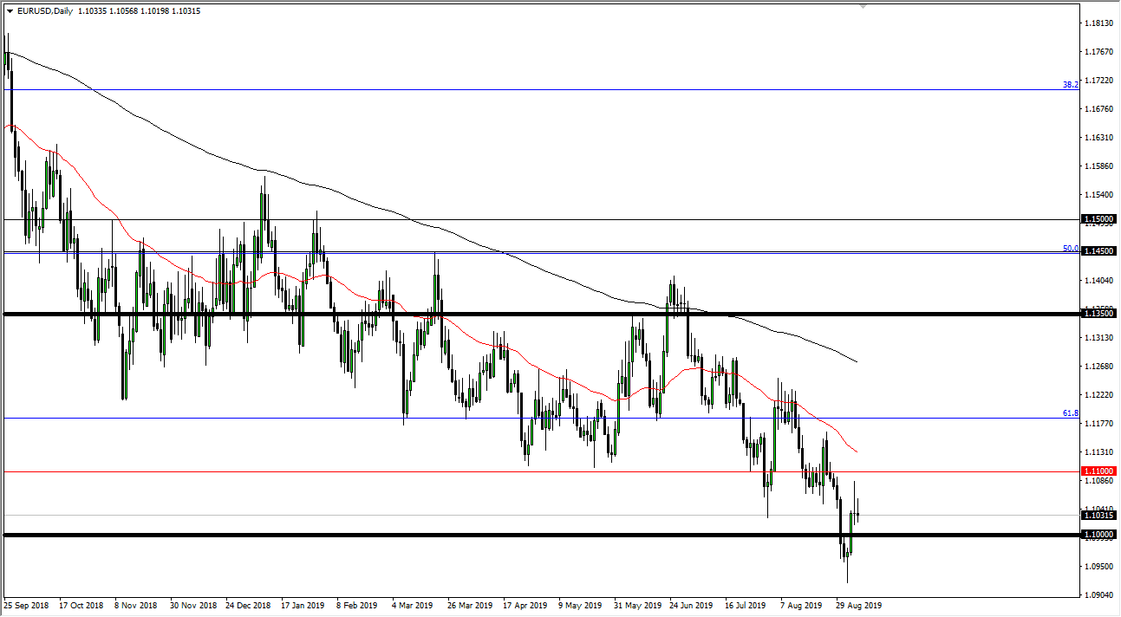The height and width of the screenshot is (617, 1121).
Task: Expand the EURUSD quote dropdown arrow
Action: pyautogui.click(x=10, y=12)
